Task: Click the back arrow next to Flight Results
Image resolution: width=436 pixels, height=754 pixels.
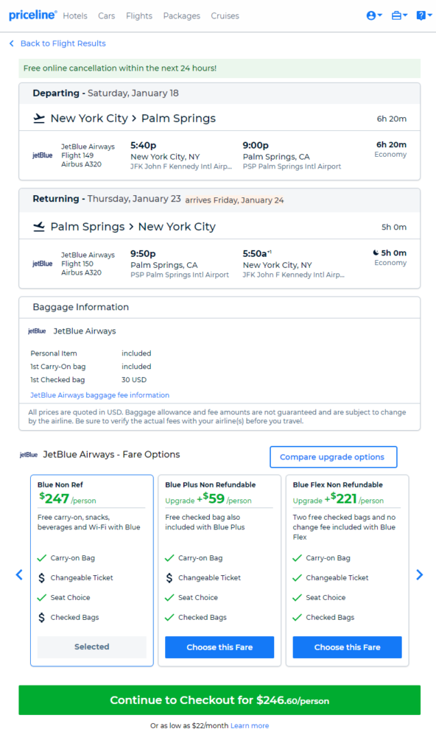Action: 12,43
